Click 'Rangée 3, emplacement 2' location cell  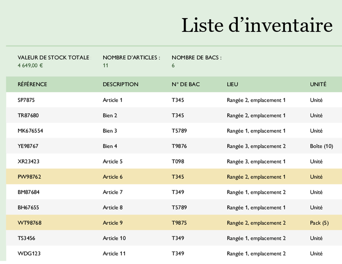256,146
